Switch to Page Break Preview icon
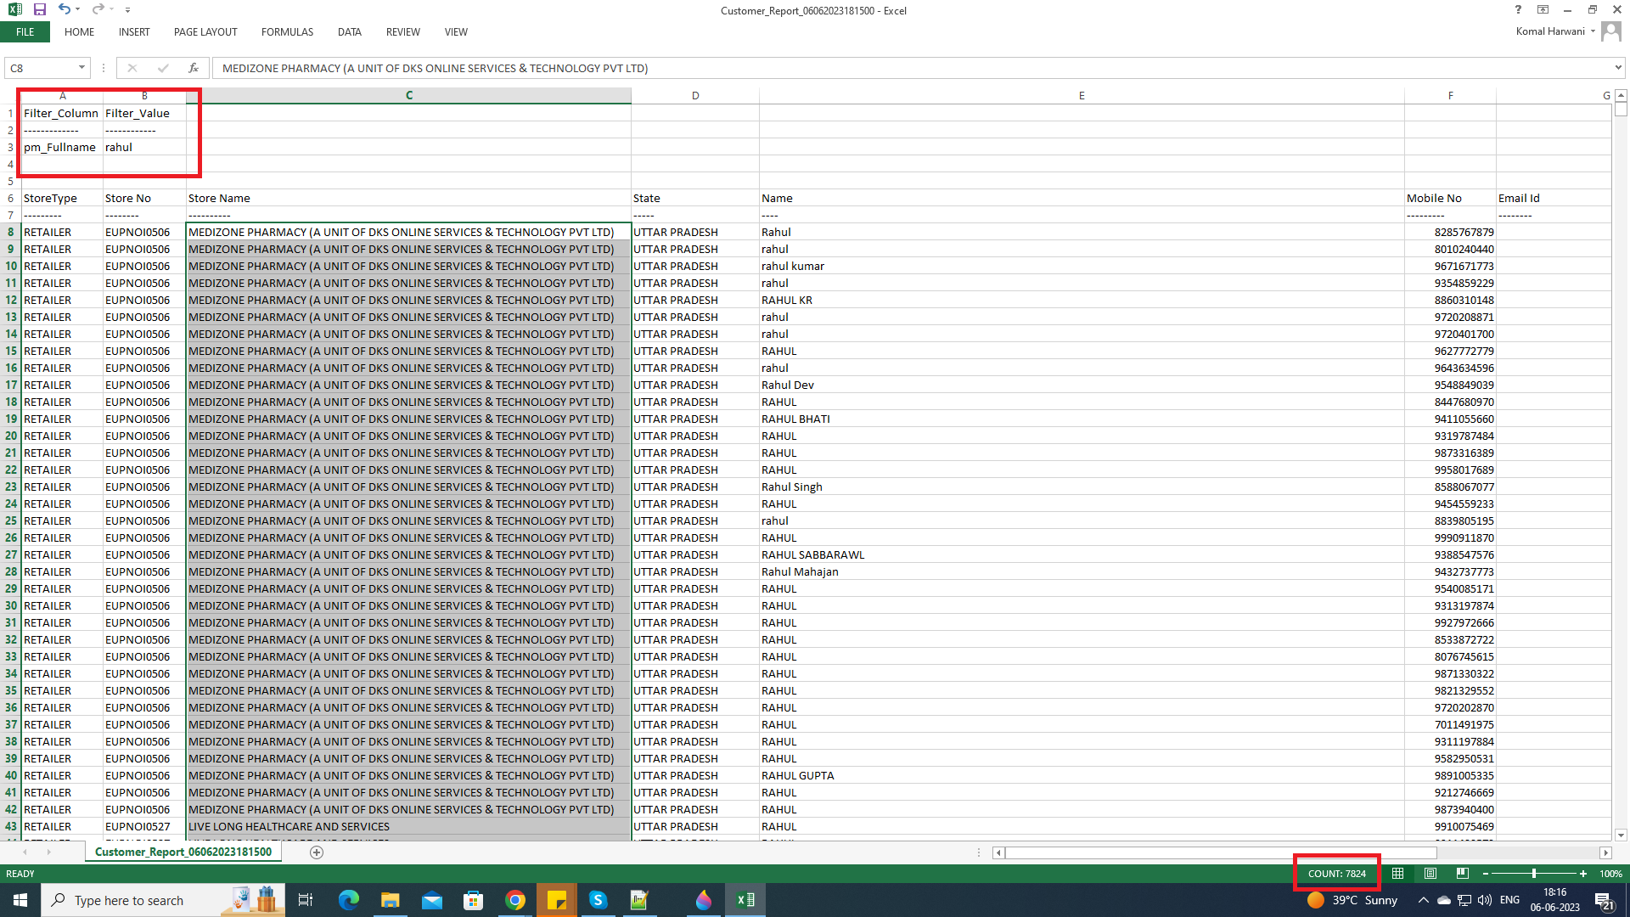1630x917 pixels. click(x=1462, y=874)
